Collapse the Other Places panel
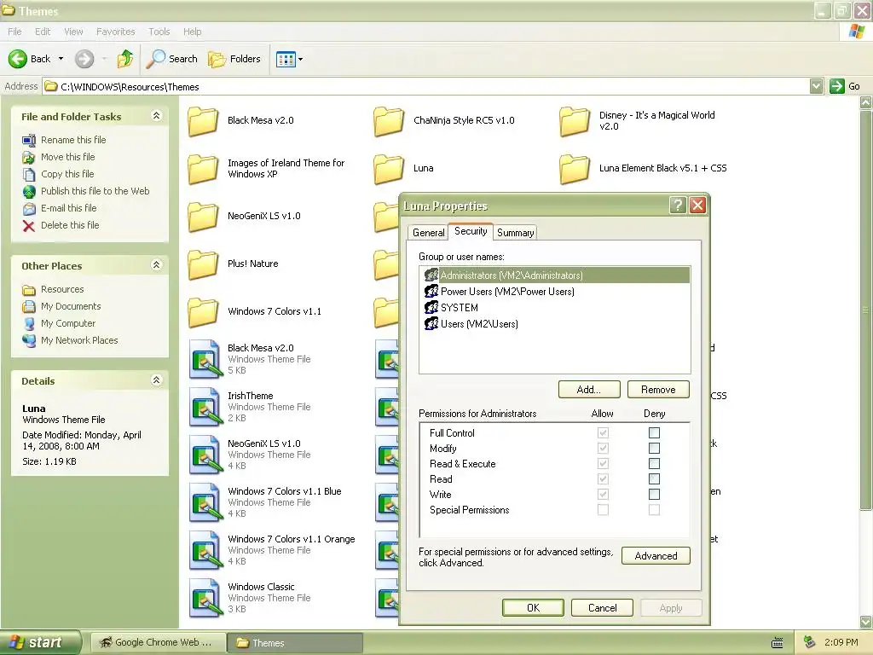This screenshot has height=655, width=873. [x=157, y=265]
